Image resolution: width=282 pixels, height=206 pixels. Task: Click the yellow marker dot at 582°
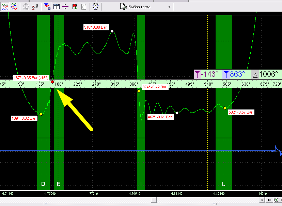(225, 108)
